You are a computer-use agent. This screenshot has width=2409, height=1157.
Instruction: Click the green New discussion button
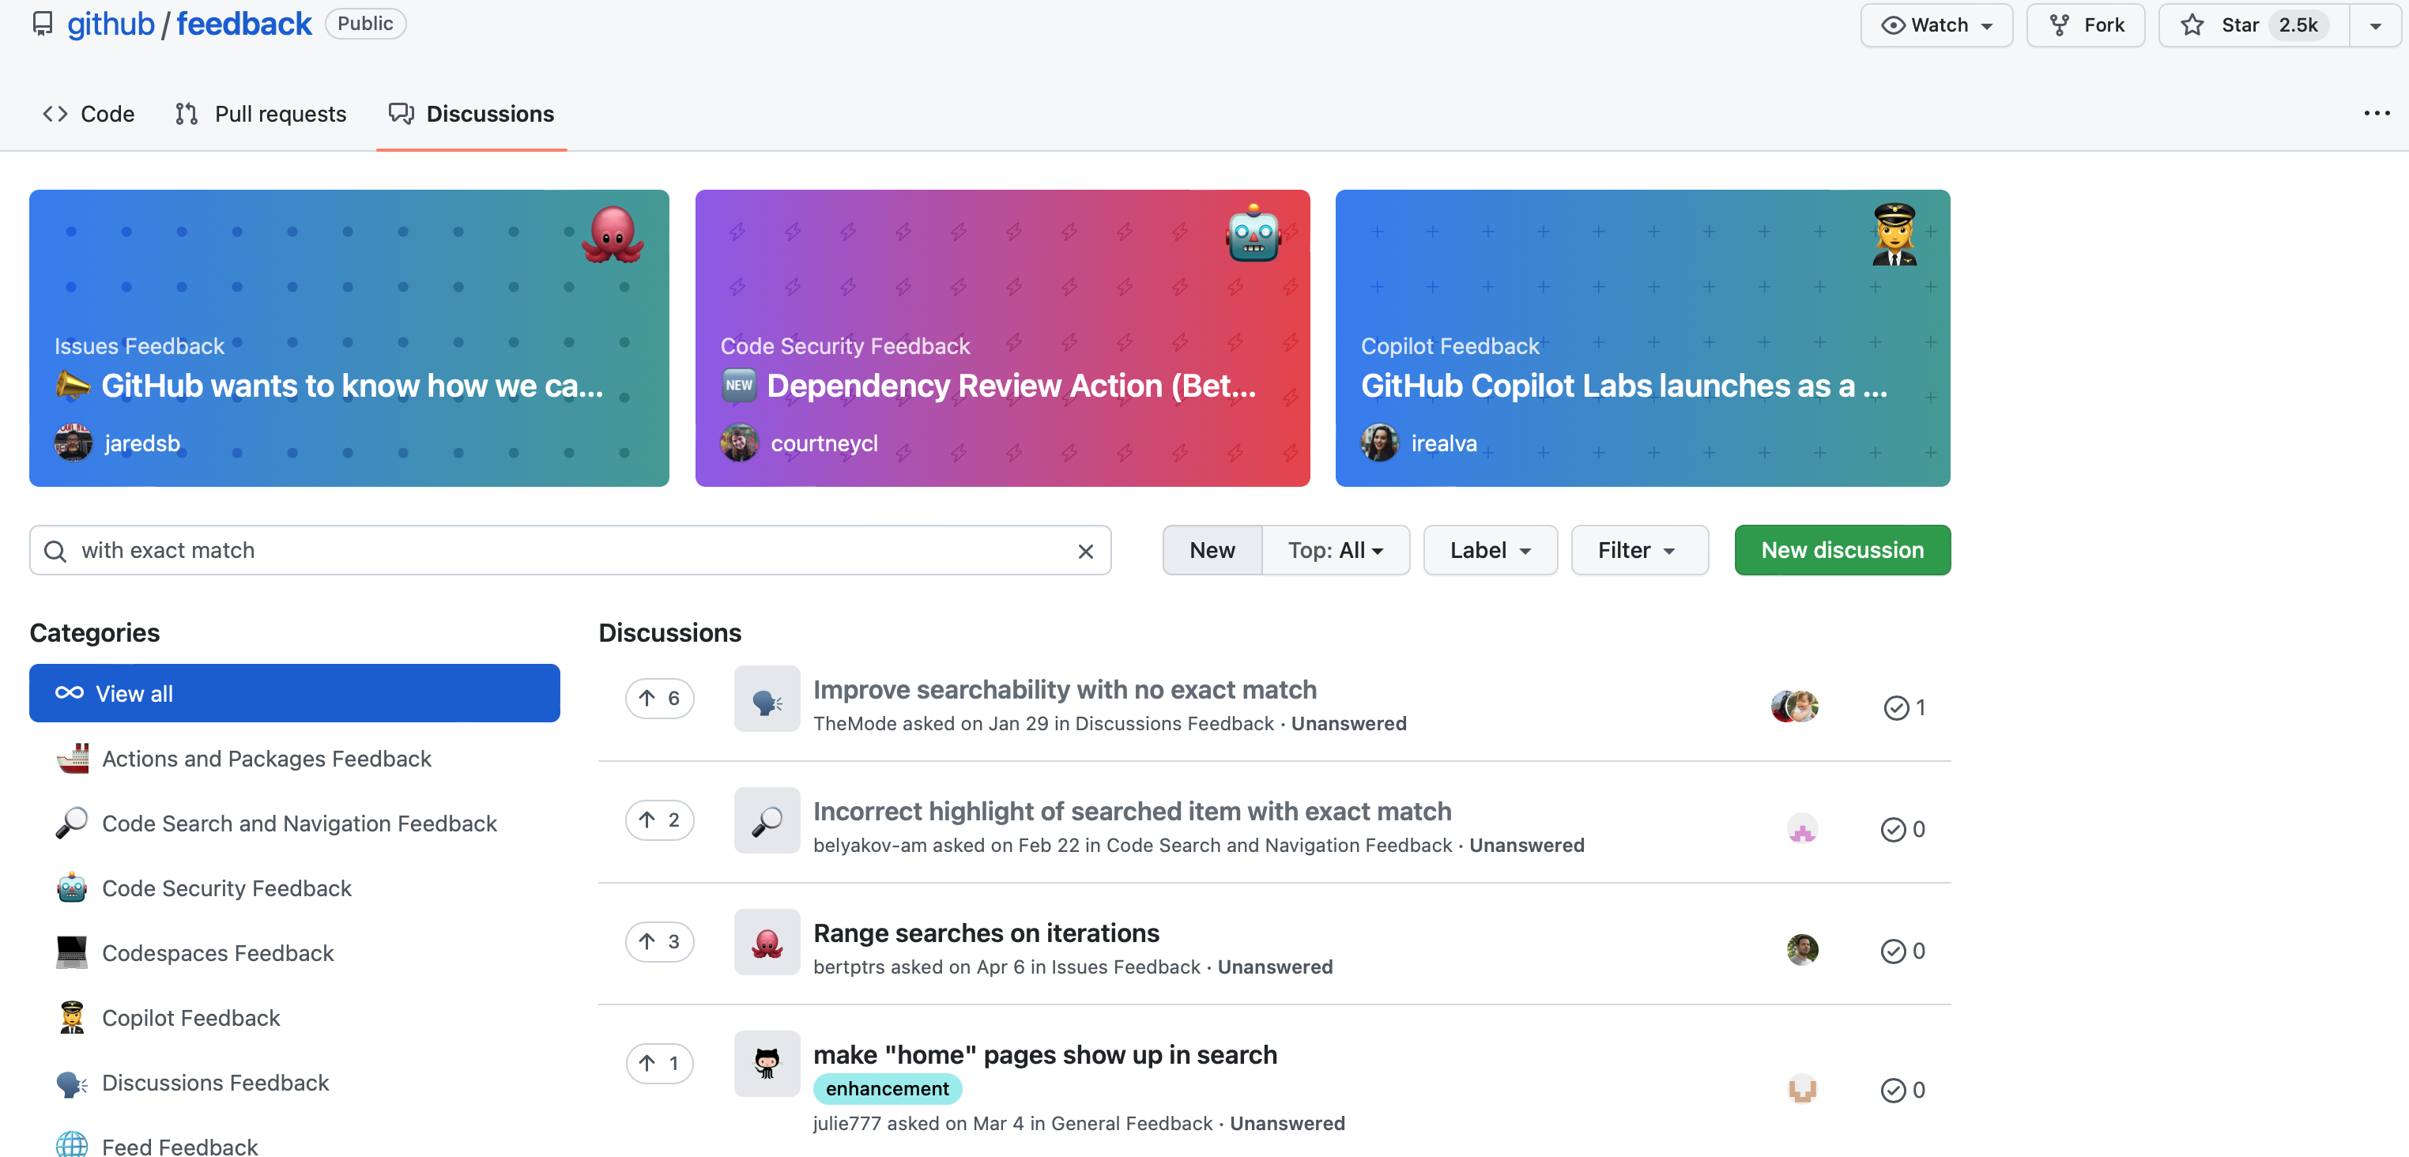[x=1842, y=550]
